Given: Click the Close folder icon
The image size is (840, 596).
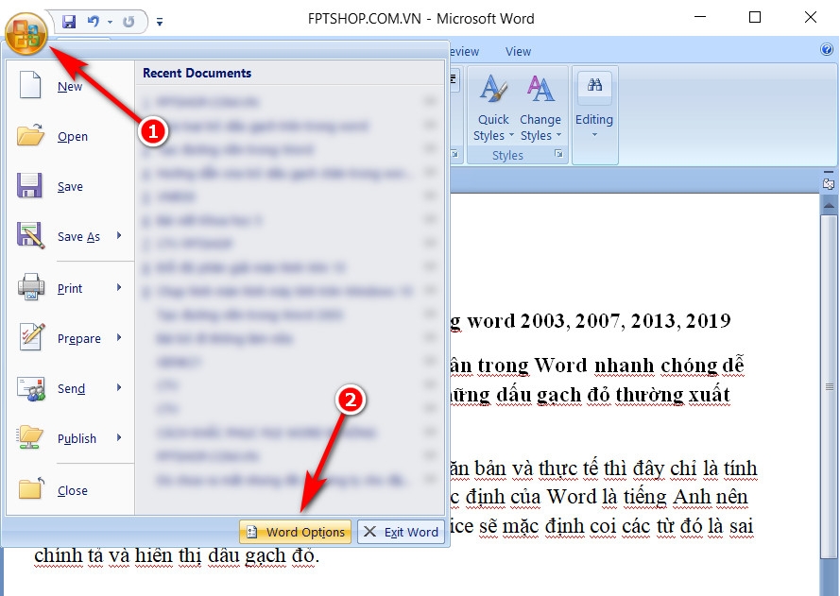Looking at the screenshot, I should pos(31,488).
